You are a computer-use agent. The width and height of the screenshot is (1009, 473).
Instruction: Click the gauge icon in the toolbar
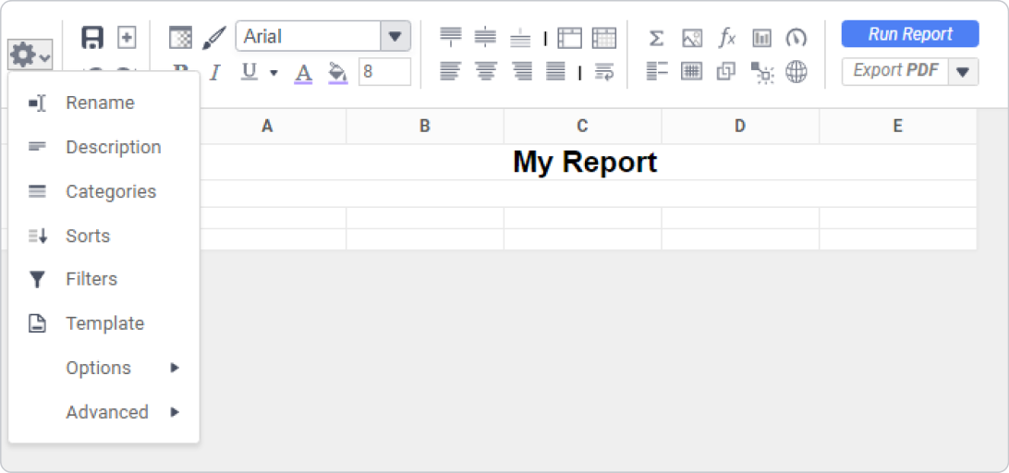pos(796,38)
